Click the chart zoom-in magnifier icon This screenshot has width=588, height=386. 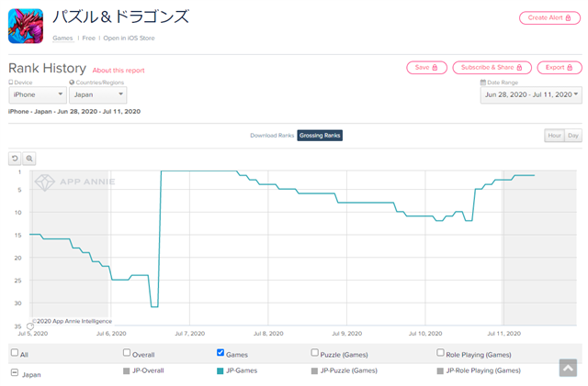click(29, 159)
